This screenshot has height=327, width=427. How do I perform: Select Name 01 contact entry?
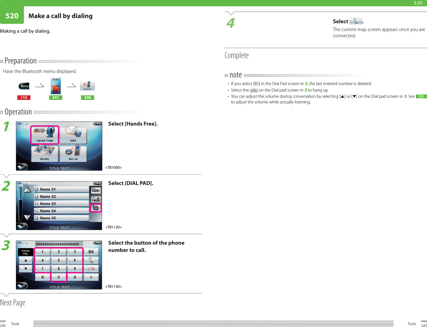(x=62, y=189)
